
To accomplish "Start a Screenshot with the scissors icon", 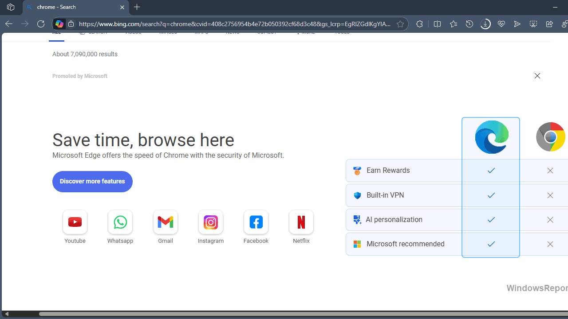I will [x=533, y=24].
